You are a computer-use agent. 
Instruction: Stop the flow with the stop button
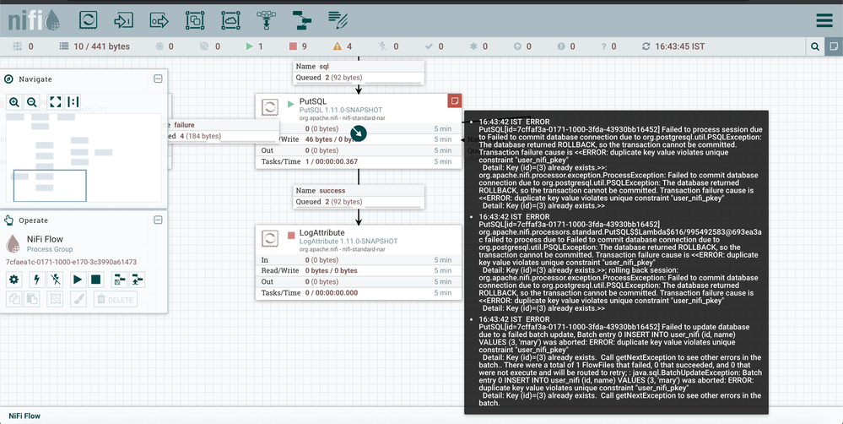95,280
